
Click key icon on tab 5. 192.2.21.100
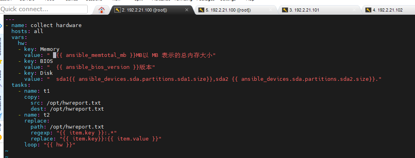click(201, 10)
